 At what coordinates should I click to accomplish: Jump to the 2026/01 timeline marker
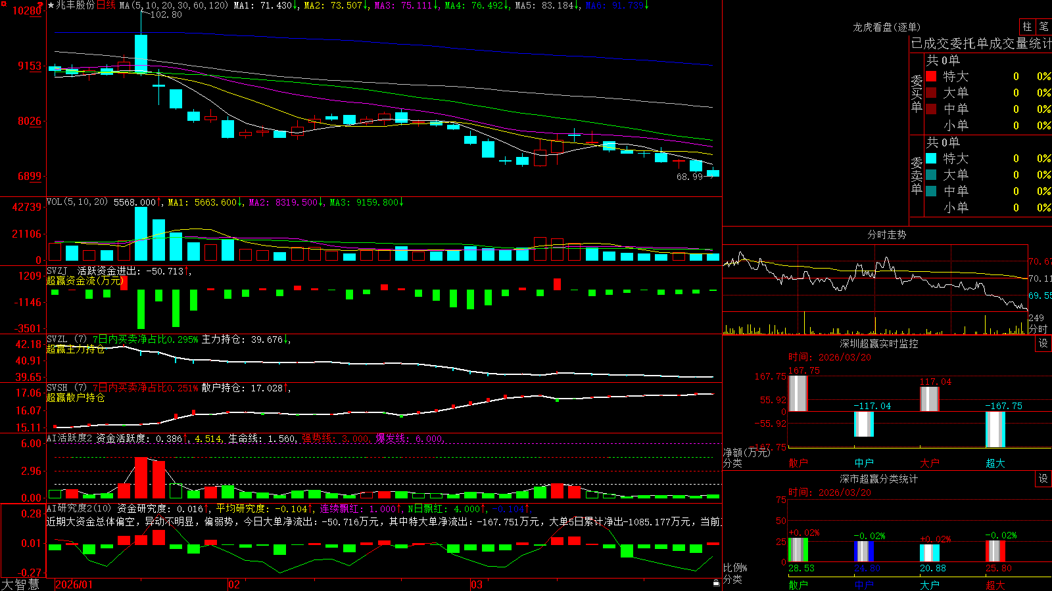(74, 584)
